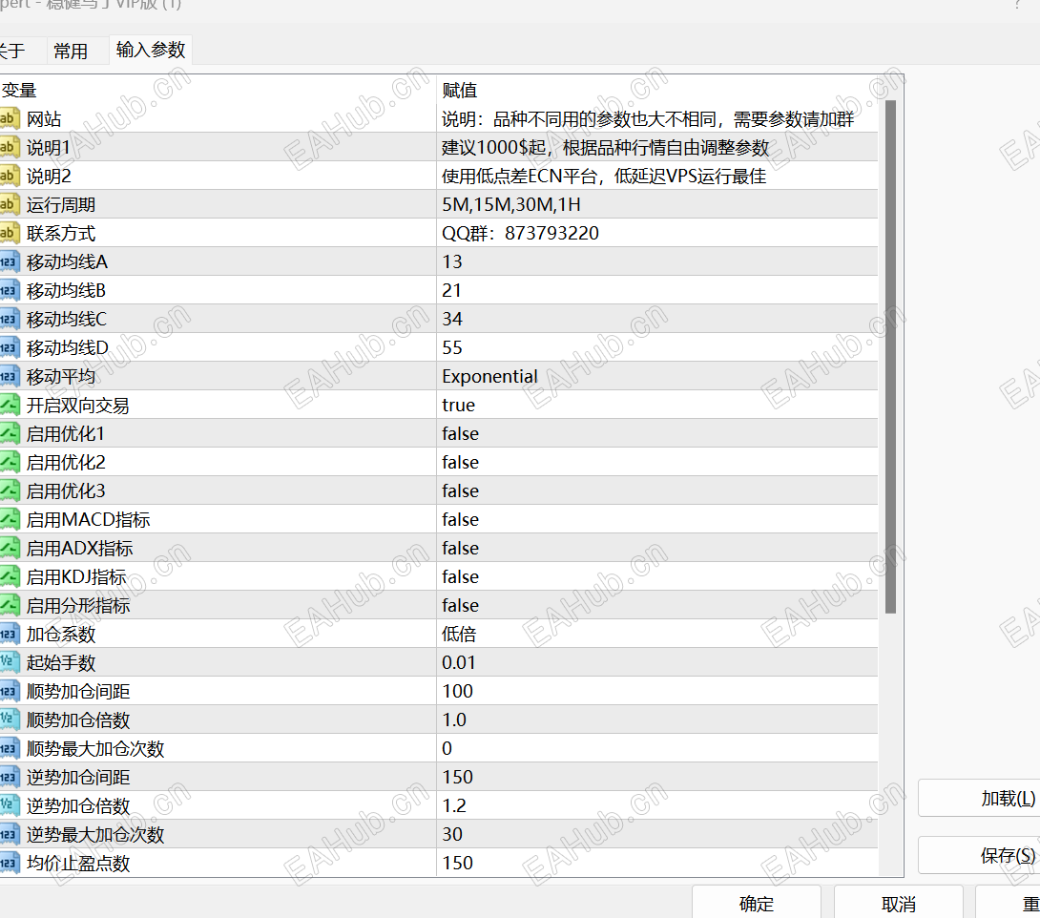Click the integer icon beside 移动均线C

tap(9, 319)
